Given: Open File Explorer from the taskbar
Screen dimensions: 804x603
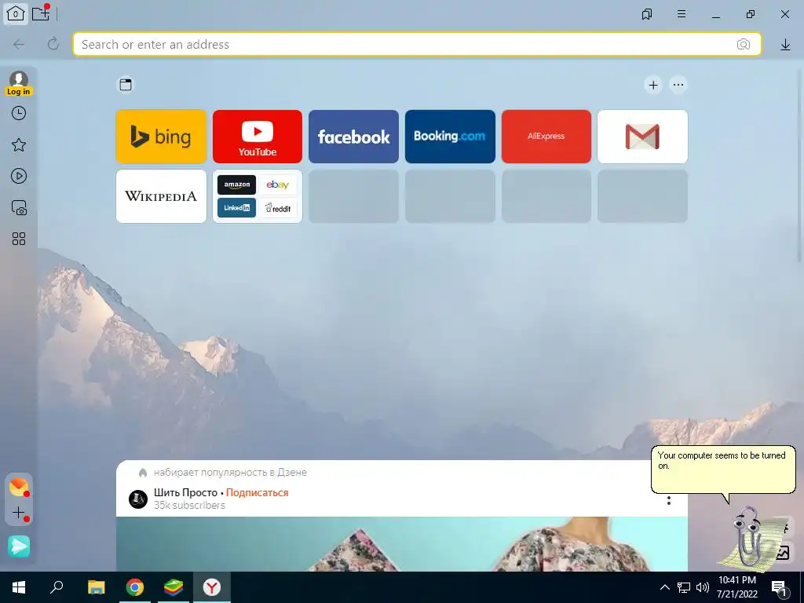Looking at the screenshot, I should click(x=96, y=587).
